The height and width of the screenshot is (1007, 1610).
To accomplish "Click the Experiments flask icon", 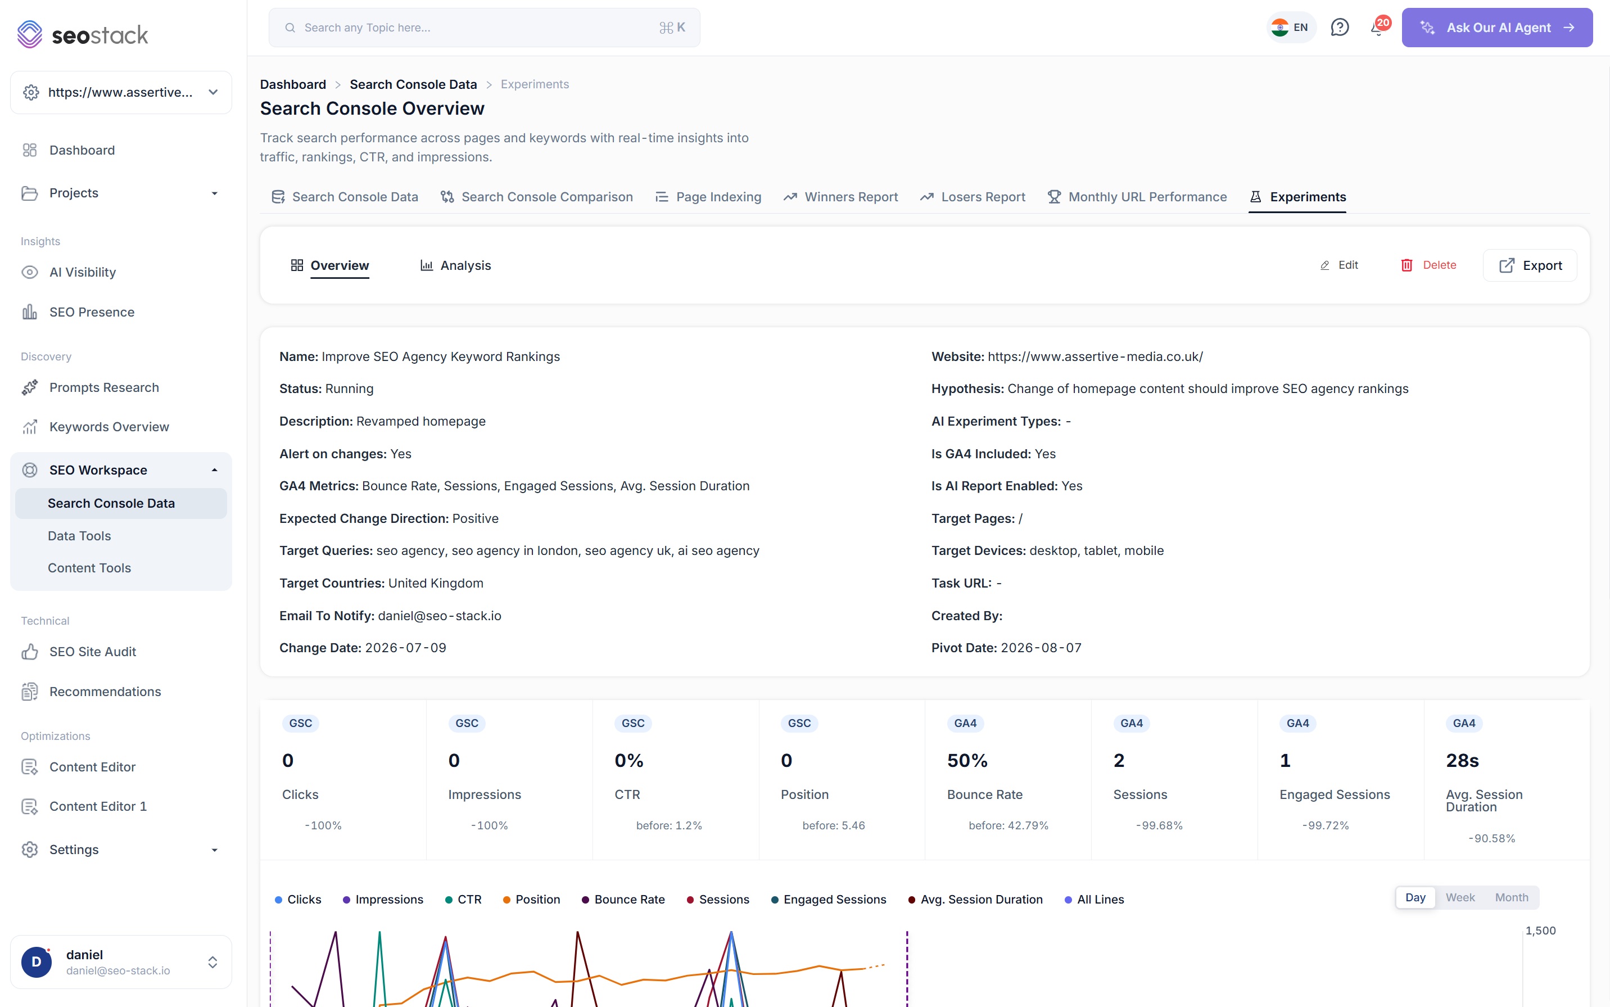I will [1256, 197].
